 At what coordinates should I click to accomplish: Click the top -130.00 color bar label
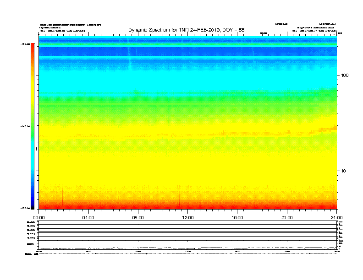(x=25, y=44)
